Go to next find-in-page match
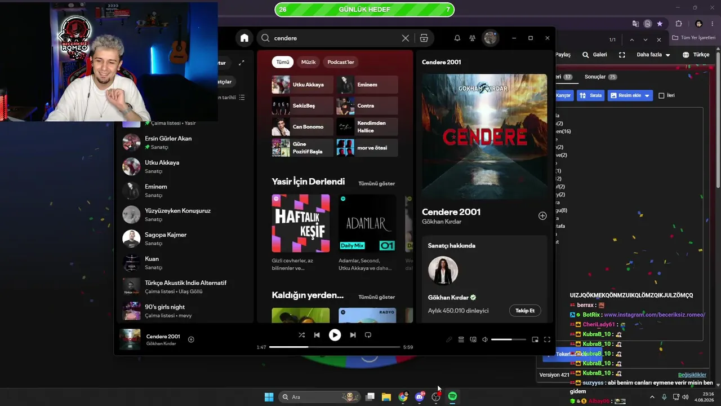The width and height of the screenshot is (721, 406). pyautogui.click(x=646, y=40)
